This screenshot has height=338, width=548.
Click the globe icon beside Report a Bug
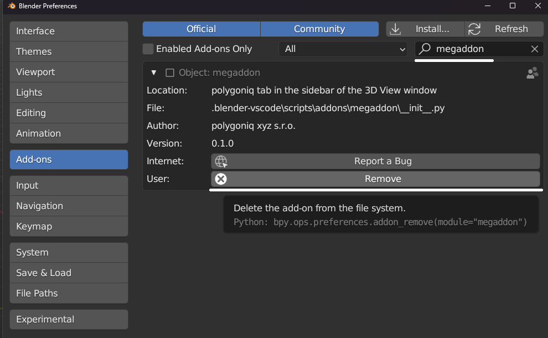221,161
